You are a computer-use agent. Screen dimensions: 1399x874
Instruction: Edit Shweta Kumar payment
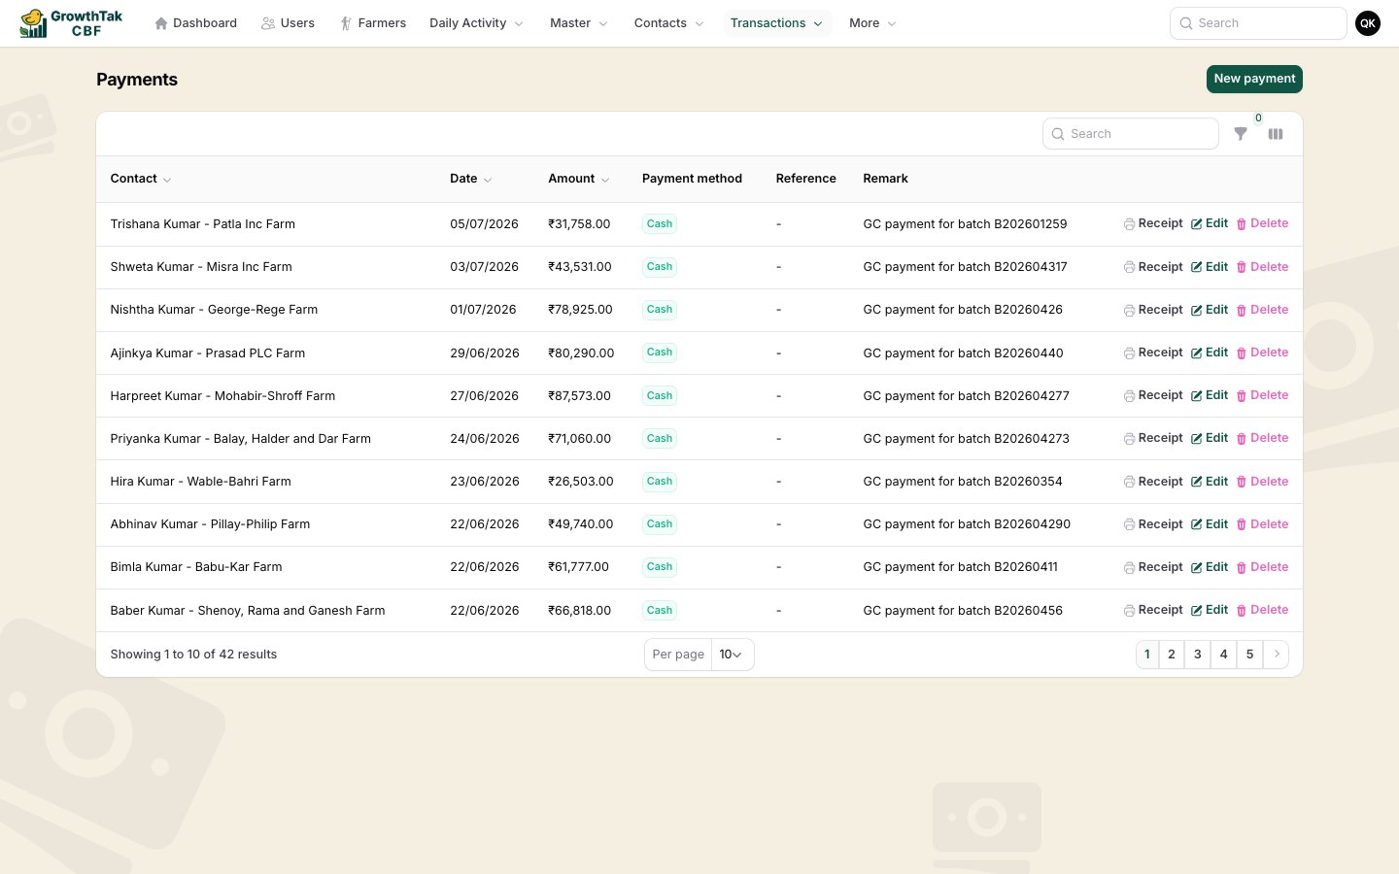pos(1210,267)
